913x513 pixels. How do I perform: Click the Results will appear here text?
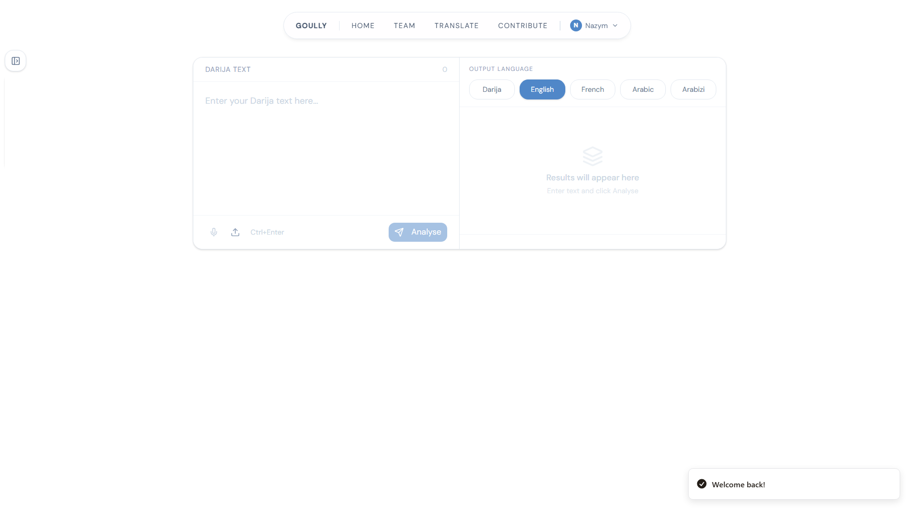click(x=592, y=178)
